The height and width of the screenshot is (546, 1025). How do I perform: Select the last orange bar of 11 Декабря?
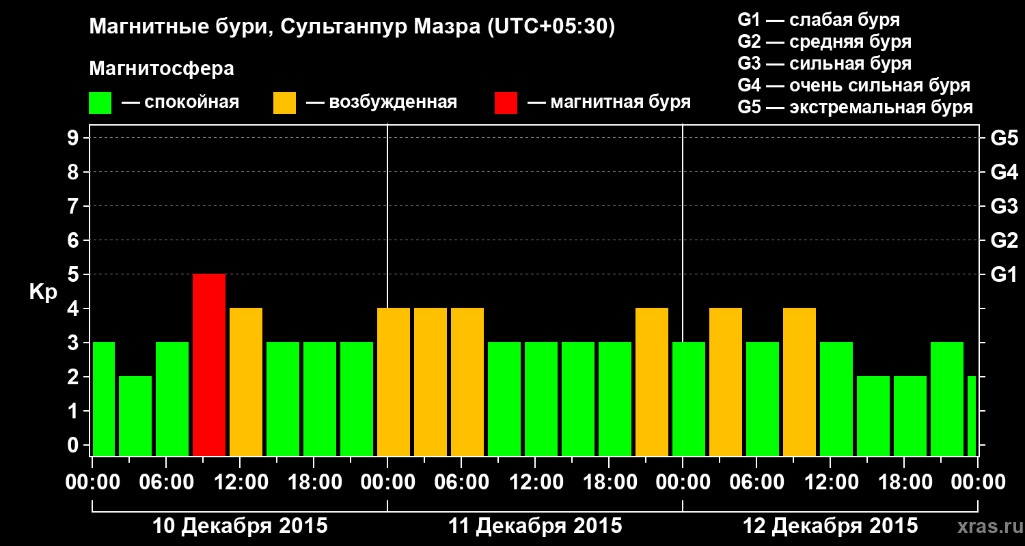point(652,382)
